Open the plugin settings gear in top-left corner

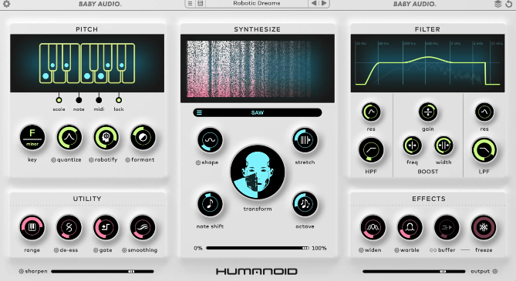(x=6, y=4)
